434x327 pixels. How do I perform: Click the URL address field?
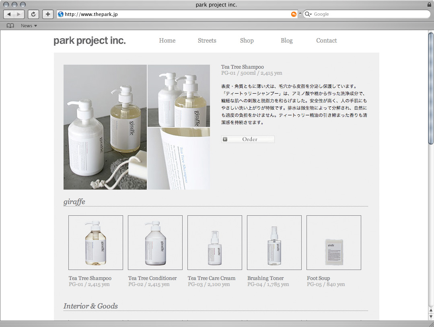point(177,14)
